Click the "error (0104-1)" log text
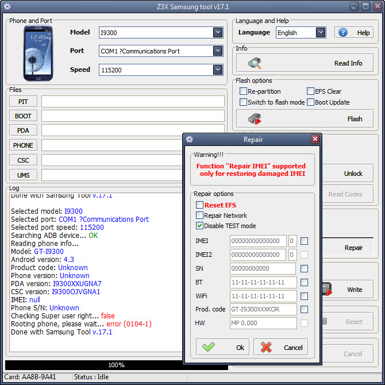The width and height of the screenshot is (385, 385). click(x=129, y=324)
